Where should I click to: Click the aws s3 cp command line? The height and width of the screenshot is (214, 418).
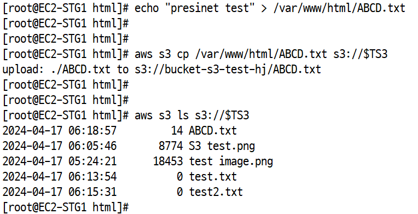tap(261, 54)
